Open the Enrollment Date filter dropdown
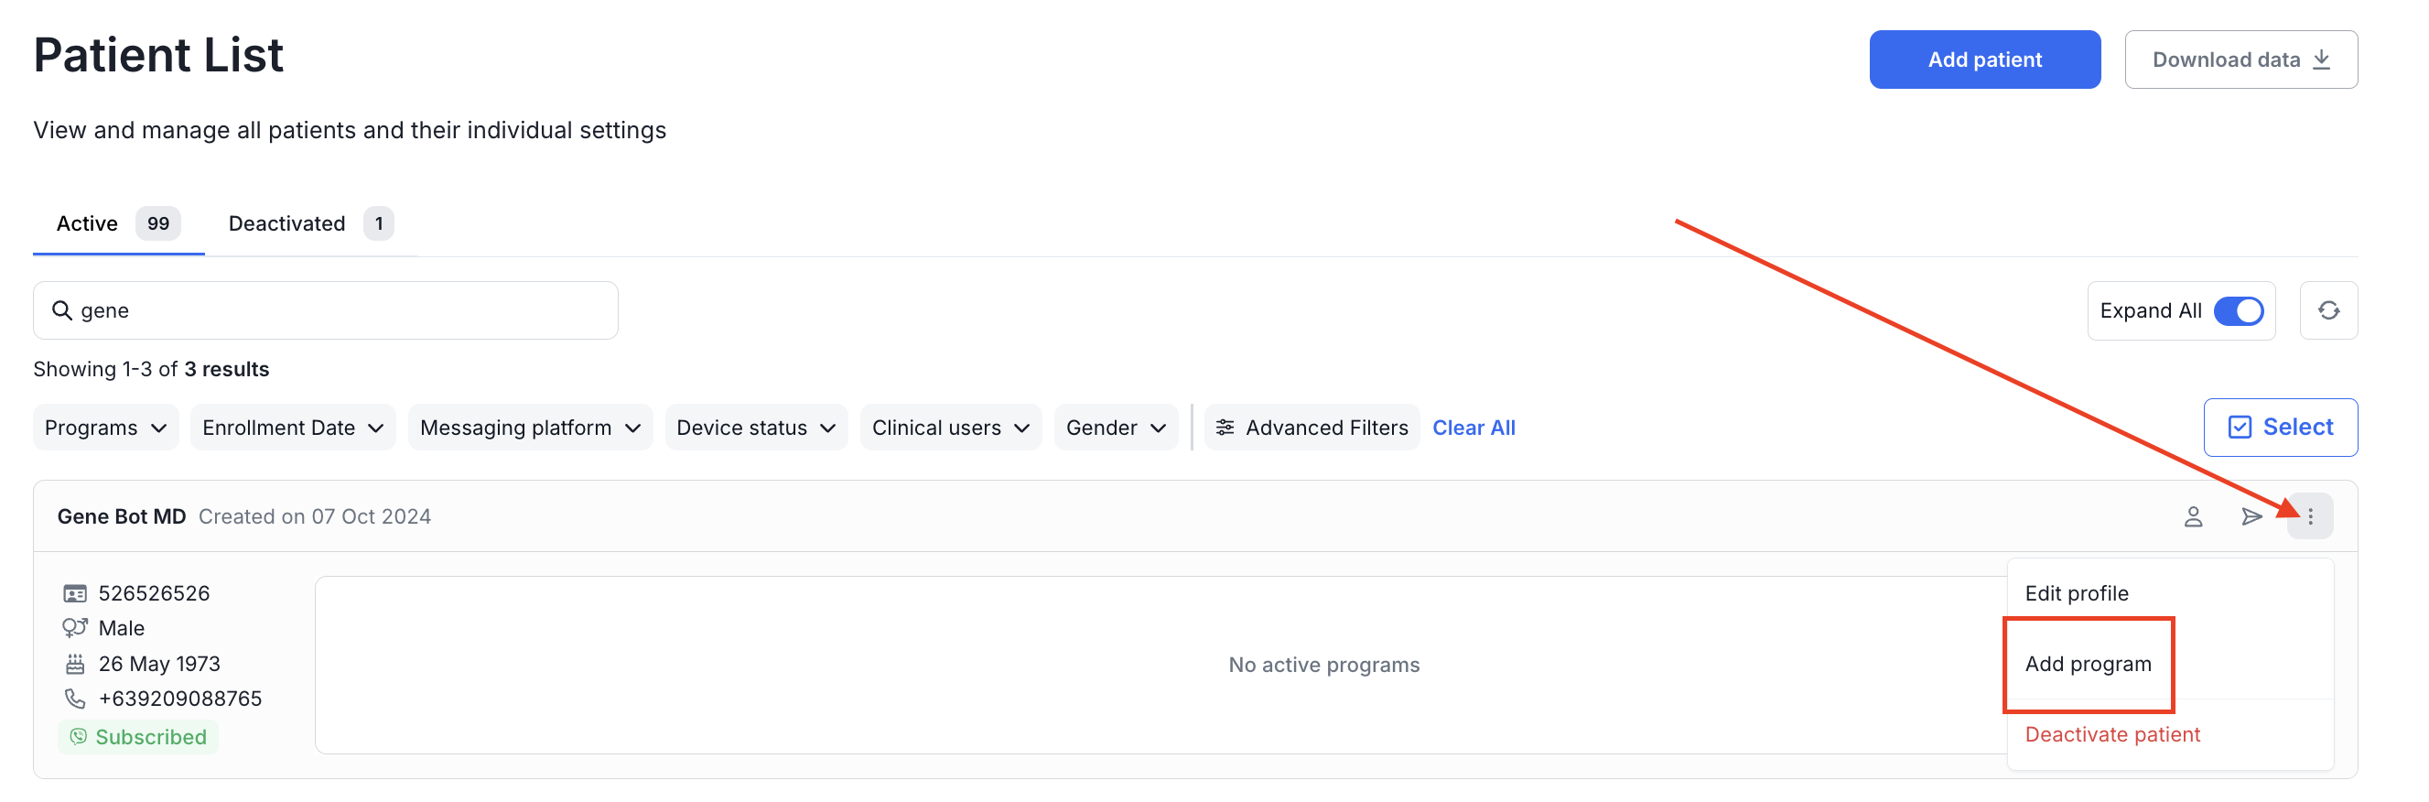The width and height of the screenshot is (2429, 802). point(292,428)
